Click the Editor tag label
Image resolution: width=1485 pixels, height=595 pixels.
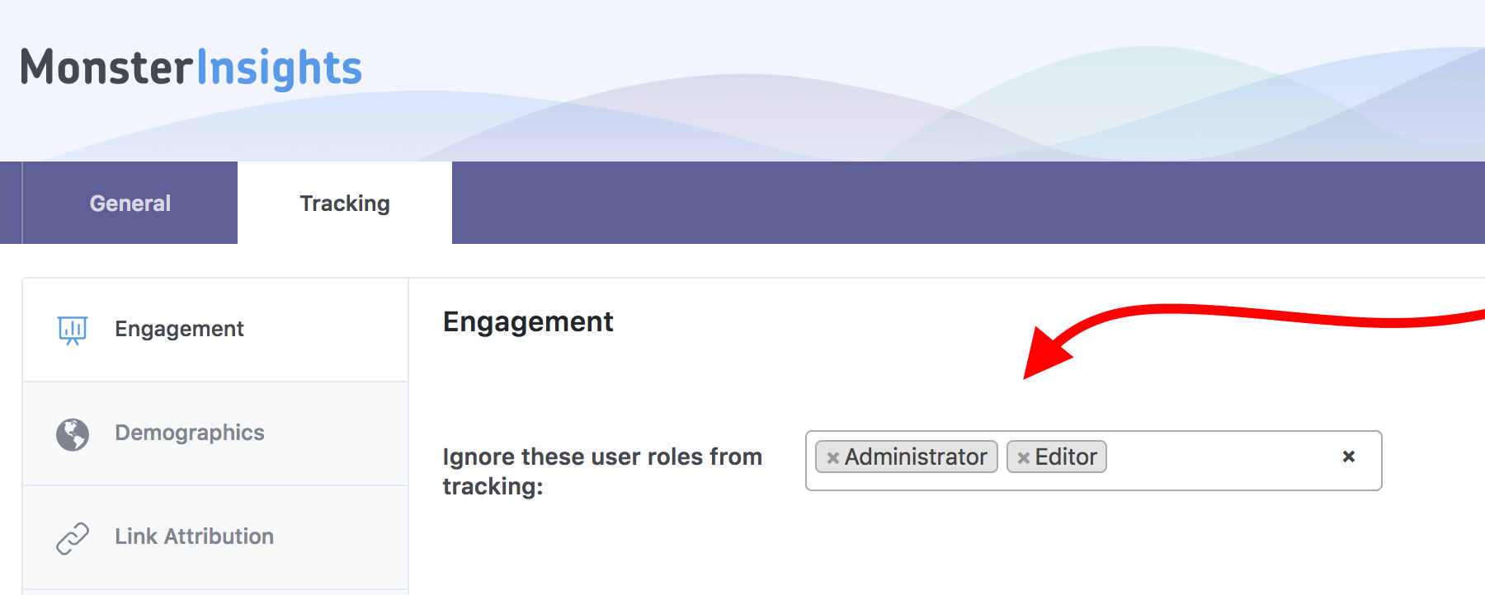(1066, 457)
